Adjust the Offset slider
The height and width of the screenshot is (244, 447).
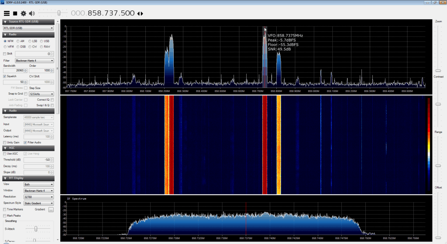point(438,238)
